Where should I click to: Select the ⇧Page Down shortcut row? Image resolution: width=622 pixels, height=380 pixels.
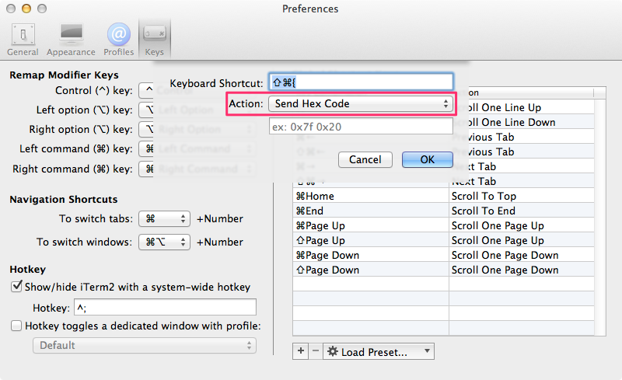(443, 270)
